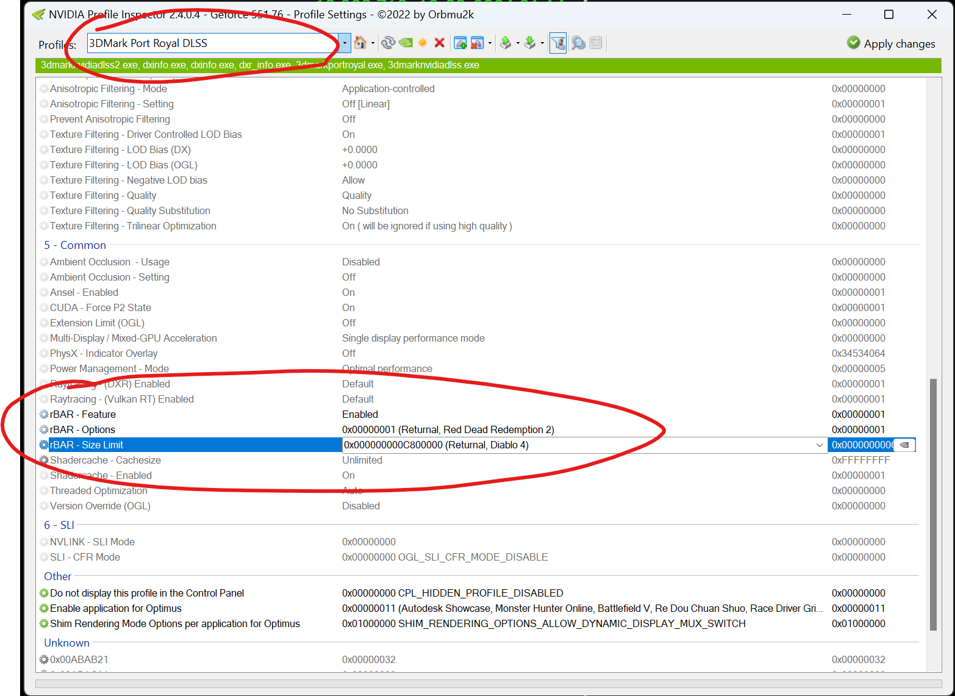Expand the arrow next to the home icon
Screen dimensions: 955x696
[x=373, y=43]
